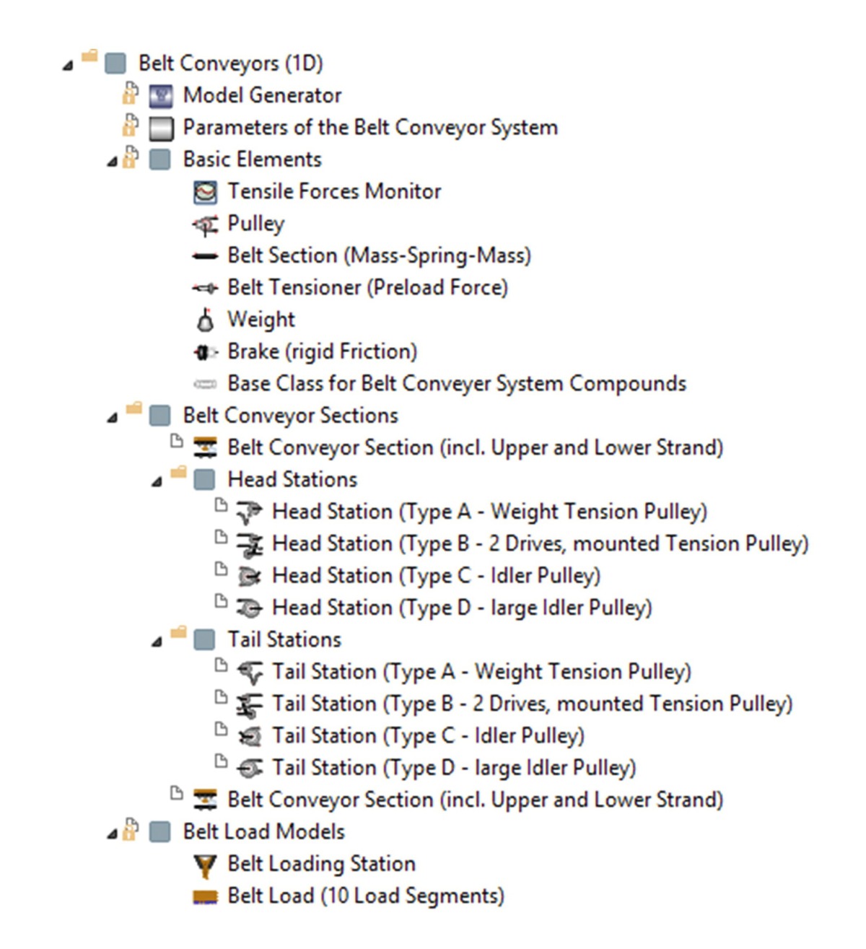Select the Tensile Forces Monitor entry

pos(334,191)
